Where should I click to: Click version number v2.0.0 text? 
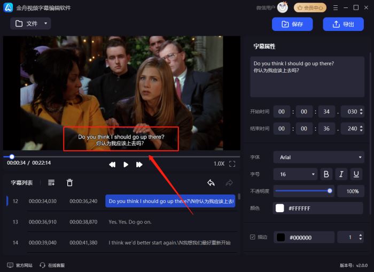click(x=354, y=265)
